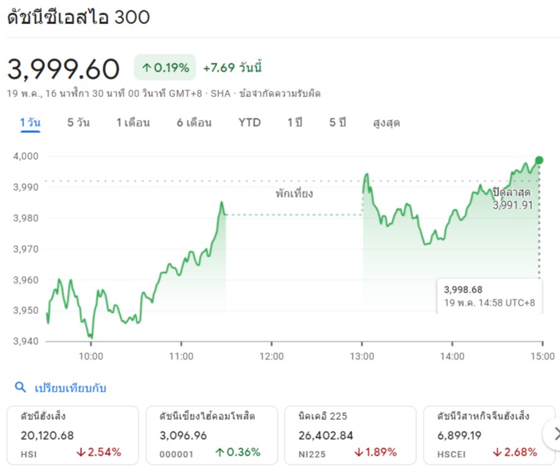Screen dimensions: 560x466
Task: Select the YTD range tab
Action: pos(249,123)
